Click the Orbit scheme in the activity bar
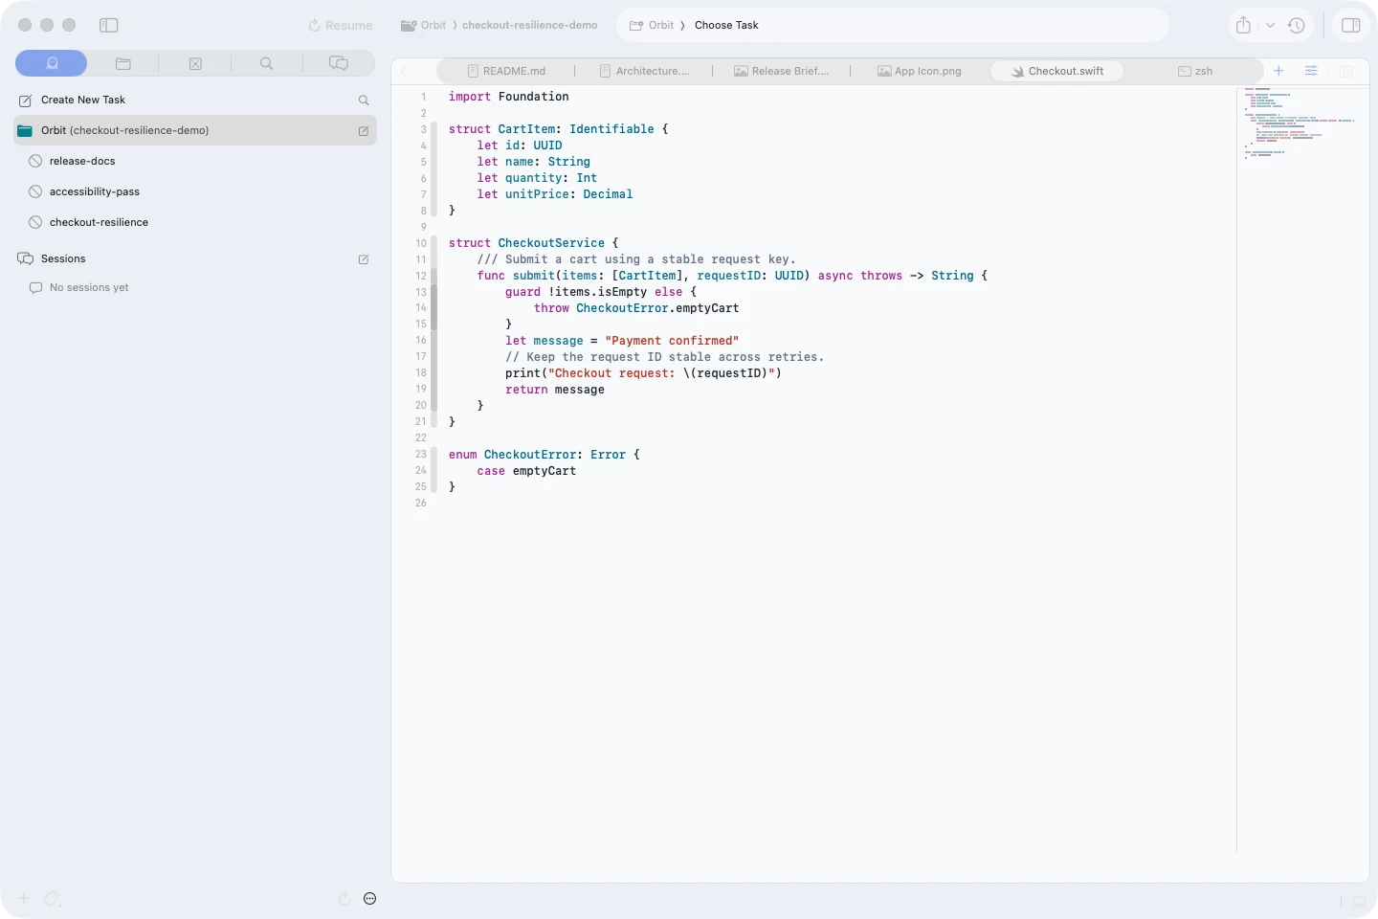 (652, 25)
